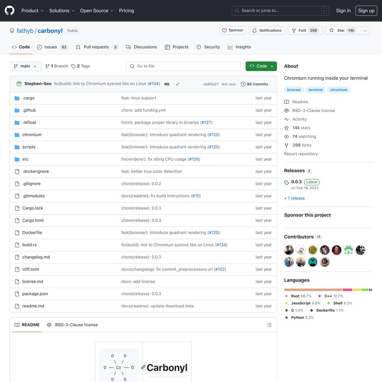Open the star lists dropdown arrow

click(x=365, y=31)
